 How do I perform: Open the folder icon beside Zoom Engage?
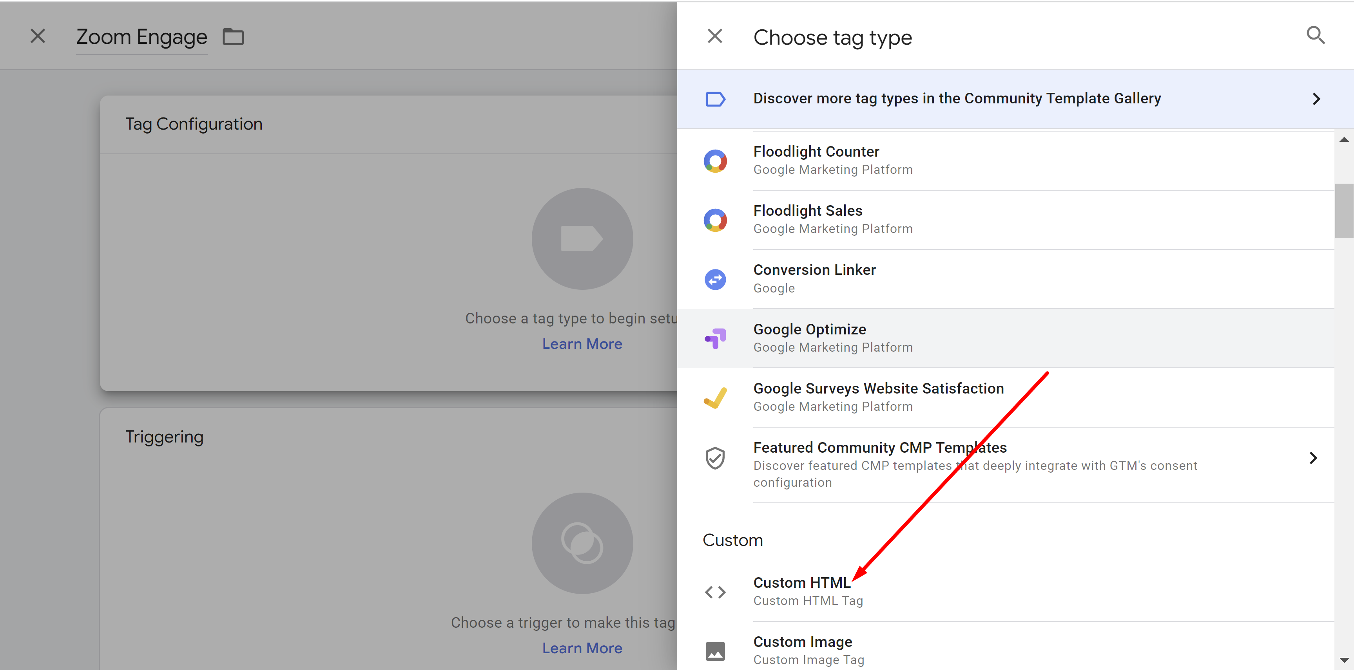234,37
